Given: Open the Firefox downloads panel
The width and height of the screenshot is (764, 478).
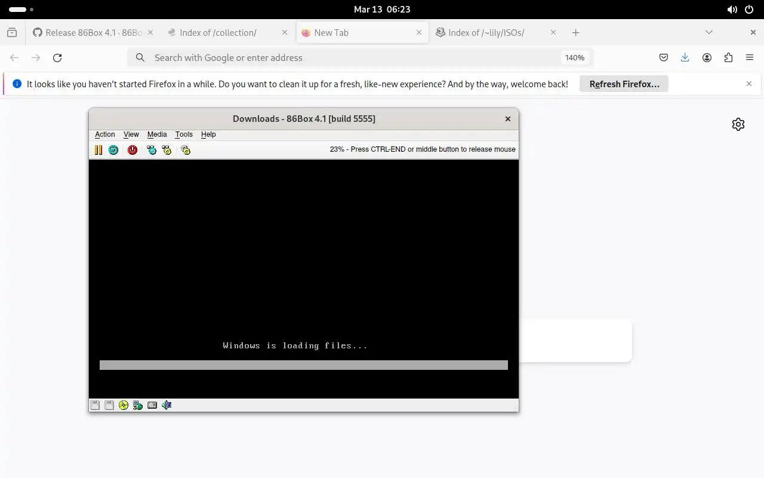Looking at the screenshot, I should pyautogui.click(x=685, y=58).
